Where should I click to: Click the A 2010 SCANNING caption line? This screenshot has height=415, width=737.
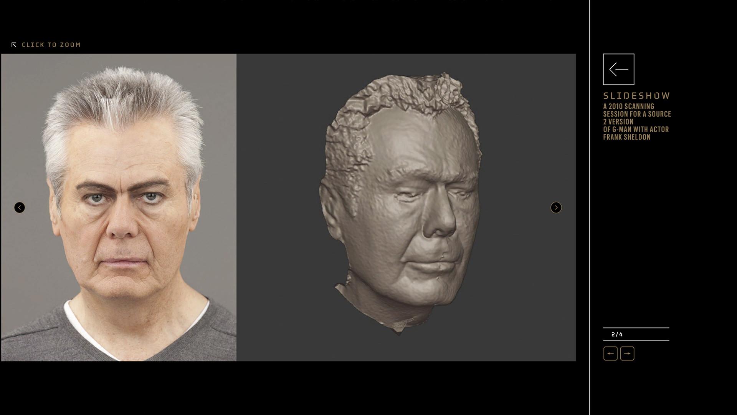(628, 106)
